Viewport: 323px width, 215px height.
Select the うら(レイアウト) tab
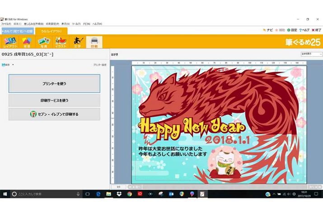coord(51,31)
